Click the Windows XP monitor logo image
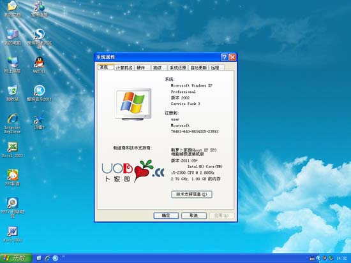Screen dimensions: 351x263 pos(133,104)
